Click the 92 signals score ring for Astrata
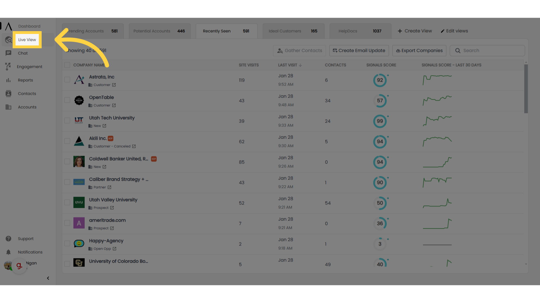Image resolution: width=540 pixels, height=303 pixels. pos(380,80)
